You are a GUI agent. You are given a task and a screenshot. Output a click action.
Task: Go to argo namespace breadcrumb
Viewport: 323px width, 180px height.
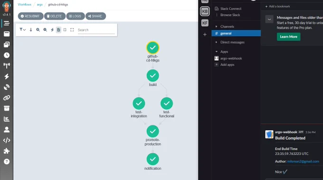click(x=40, y=5)
